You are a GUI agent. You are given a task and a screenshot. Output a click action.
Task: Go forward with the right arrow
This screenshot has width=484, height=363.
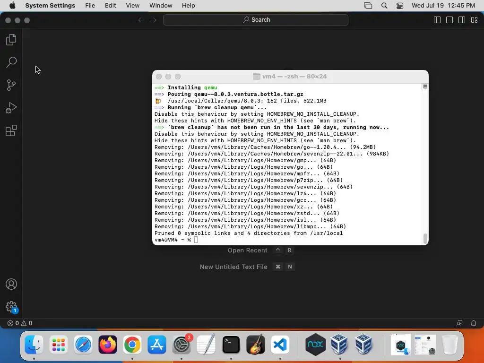[x=154, y=20]
